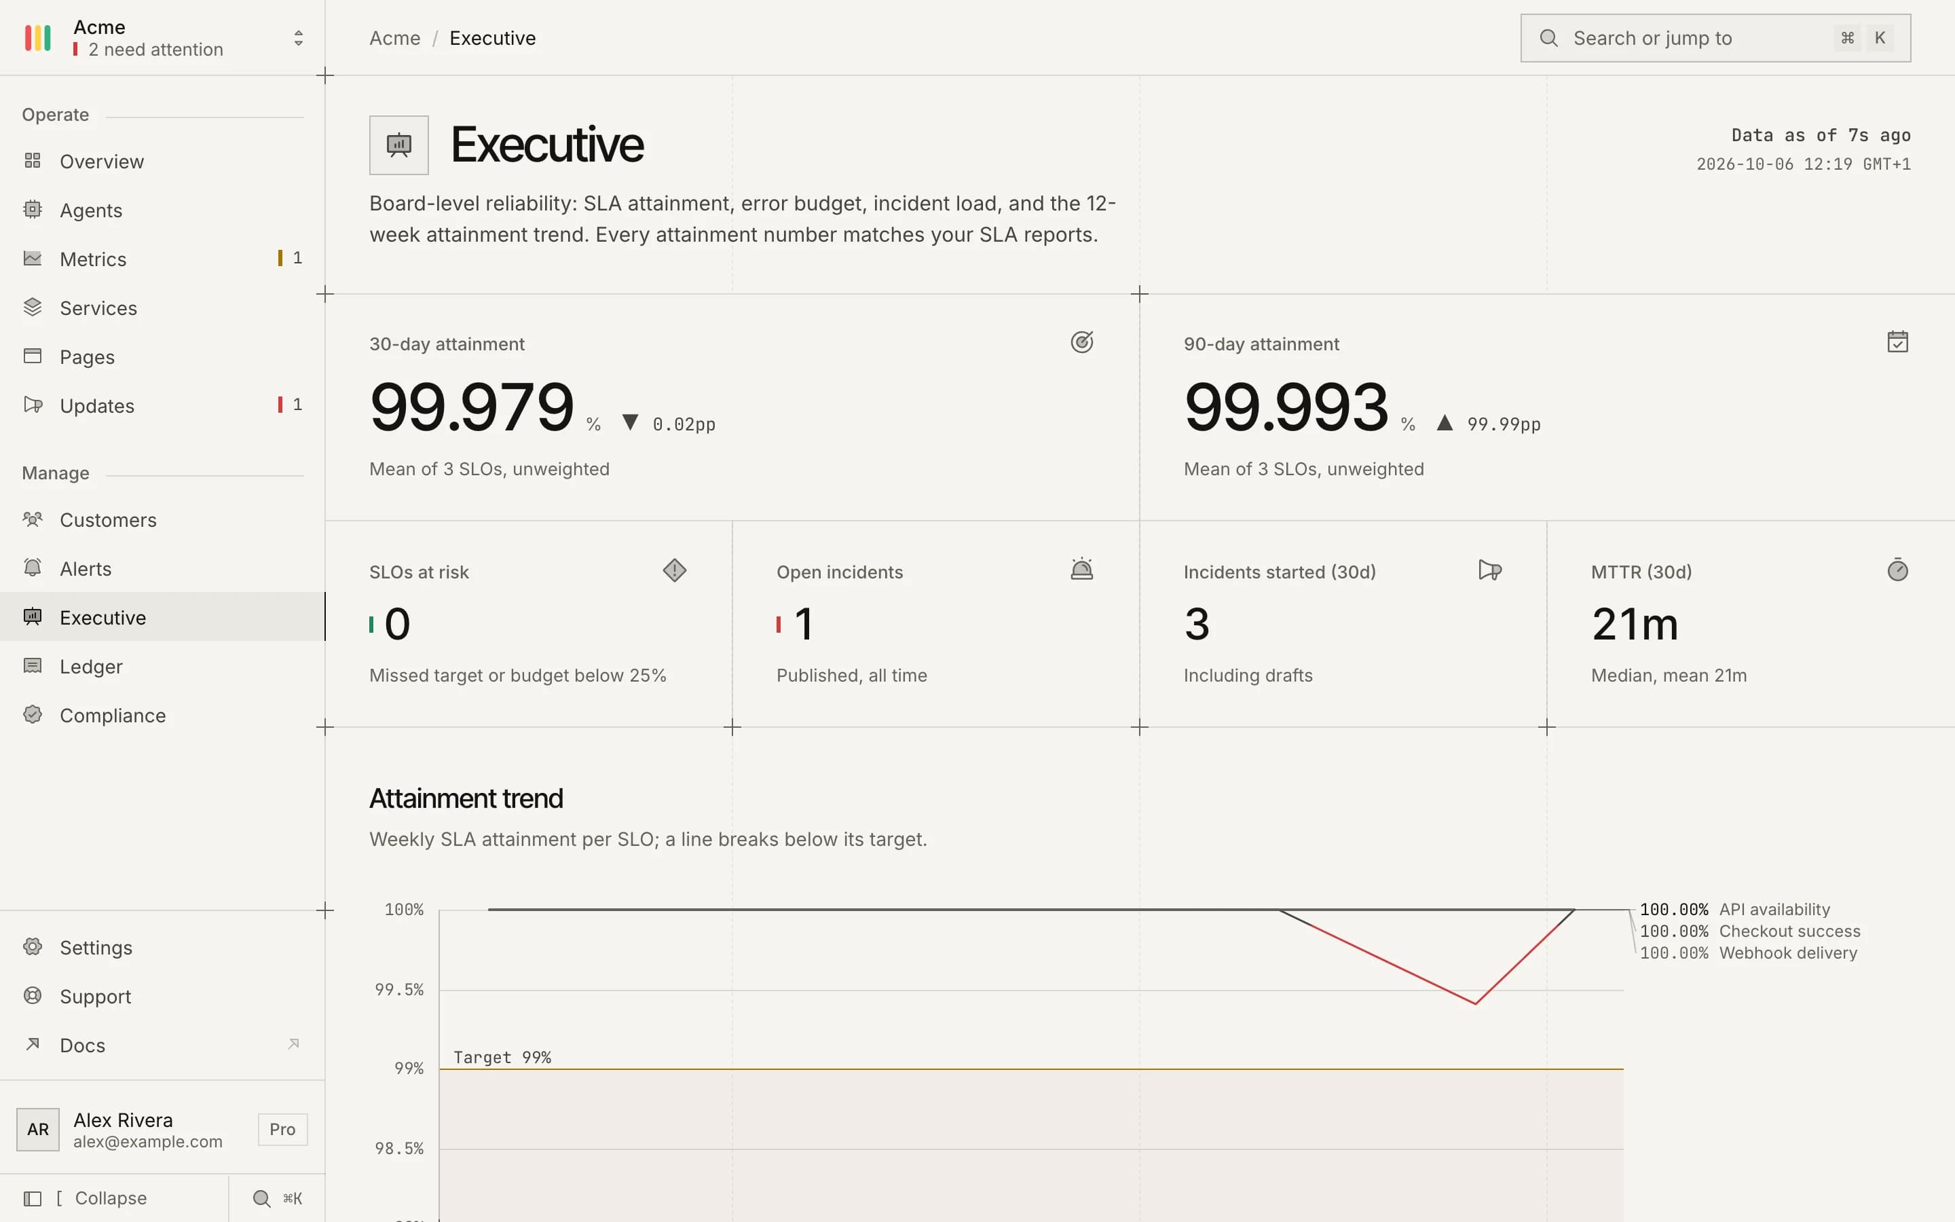Click the Settings gear icon

[33, 947]
